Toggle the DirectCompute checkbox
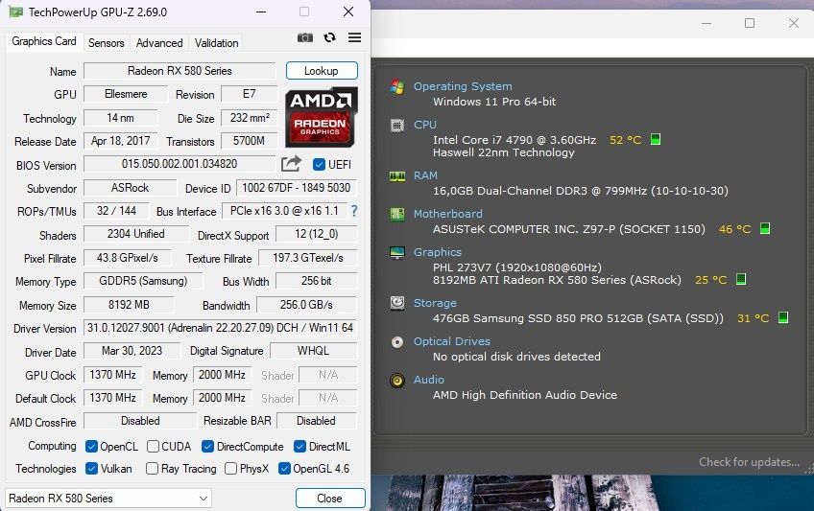 pos(207,446)
